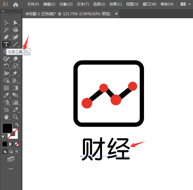This screenshot has height=190, width=193.
Task: Select the Gradient tool
Action: (x=15, y=88)
